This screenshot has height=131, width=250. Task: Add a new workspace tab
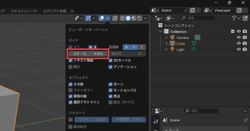[72, 11]
